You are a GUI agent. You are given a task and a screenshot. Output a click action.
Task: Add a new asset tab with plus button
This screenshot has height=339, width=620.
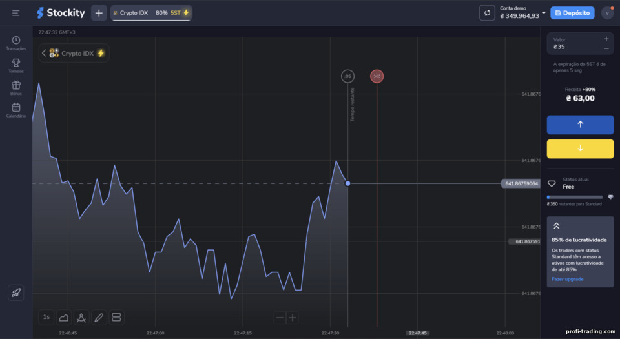(x=99, y=13)
